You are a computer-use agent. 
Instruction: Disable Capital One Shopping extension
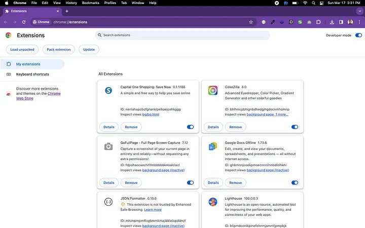tap(190, 127)
